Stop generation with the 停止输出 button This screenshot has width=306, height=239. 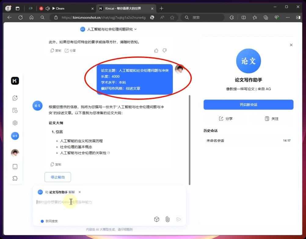(x=57, y=177)
